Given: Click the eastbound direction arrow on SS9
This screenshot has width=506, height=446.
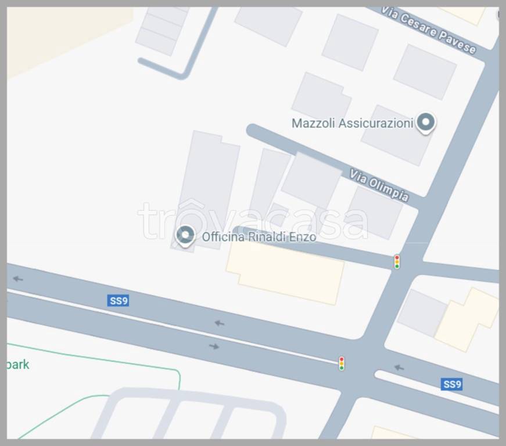Looking at the screenshot, I should (214, 346).
